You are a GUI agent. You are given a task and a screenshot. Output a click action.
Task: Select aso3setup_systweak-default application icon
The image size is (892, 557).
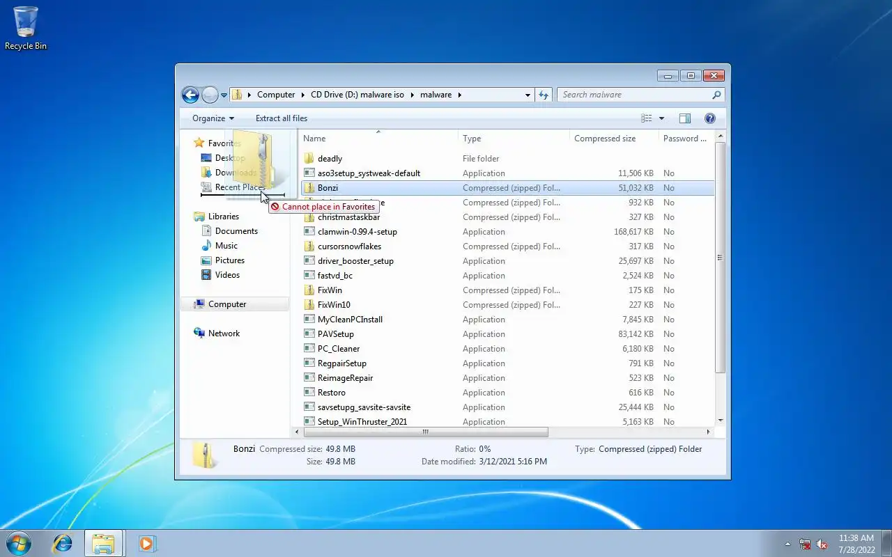[310, 173]
